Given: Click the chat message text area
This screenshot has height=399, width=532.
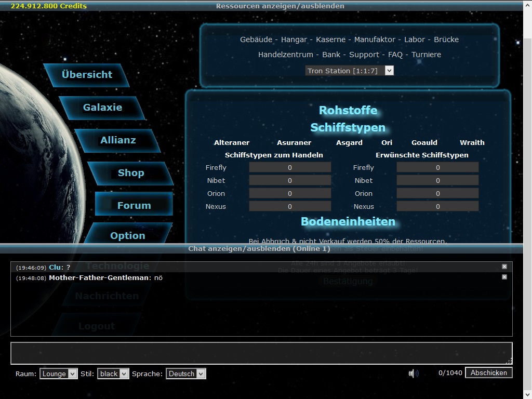Looking at the screenshot, I should (261, 353).
